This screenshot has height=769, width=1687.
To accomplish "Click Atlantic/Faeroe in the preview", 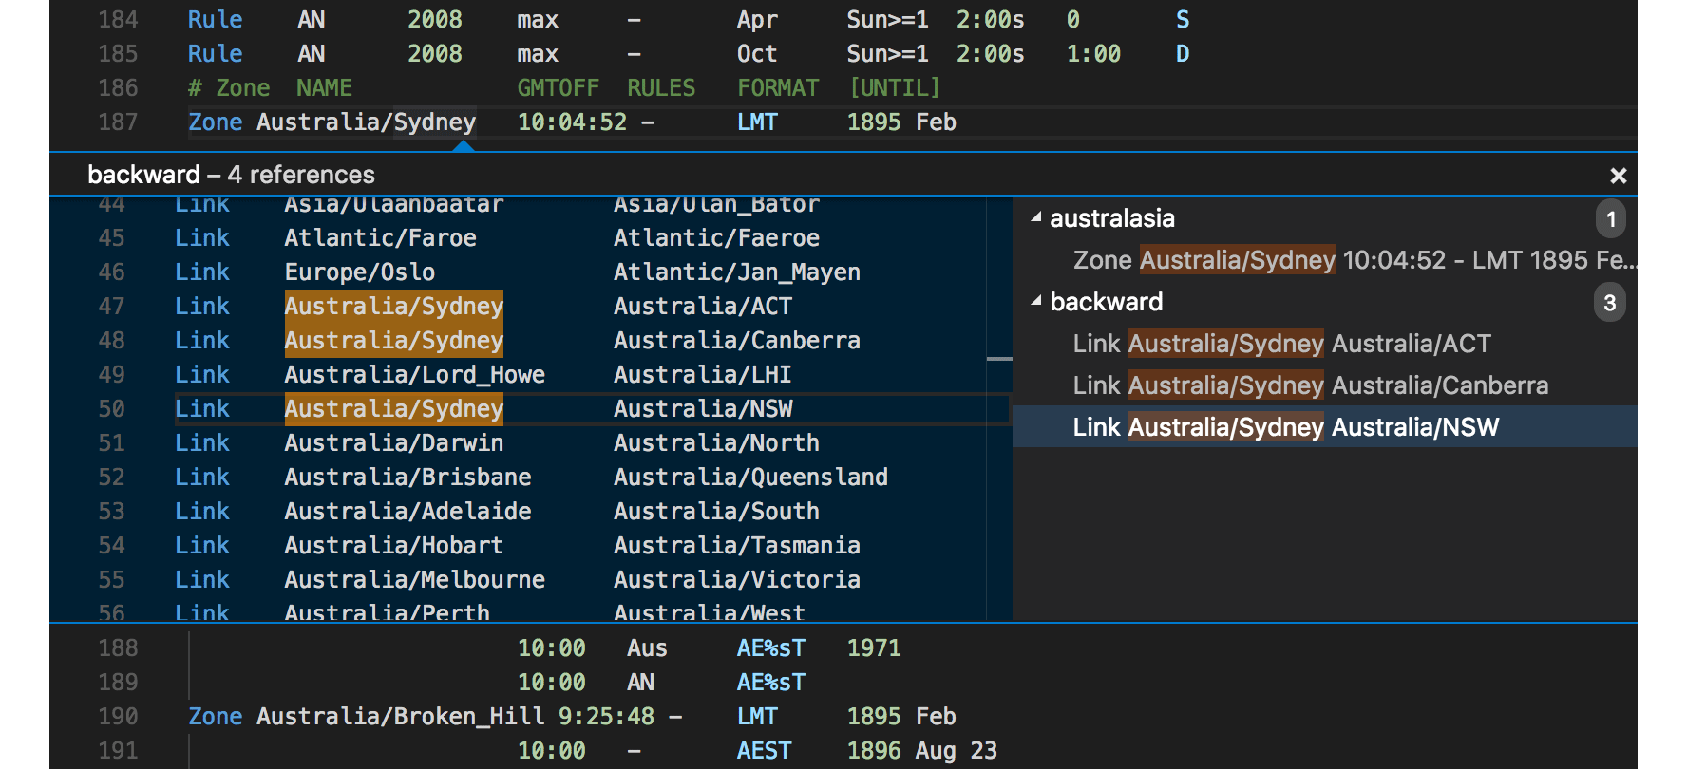I will click(x=716, y=238).
